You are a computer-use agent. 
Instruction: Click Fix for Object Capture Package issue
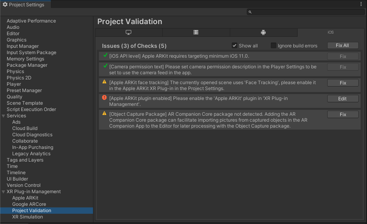(x=343, y=115)
